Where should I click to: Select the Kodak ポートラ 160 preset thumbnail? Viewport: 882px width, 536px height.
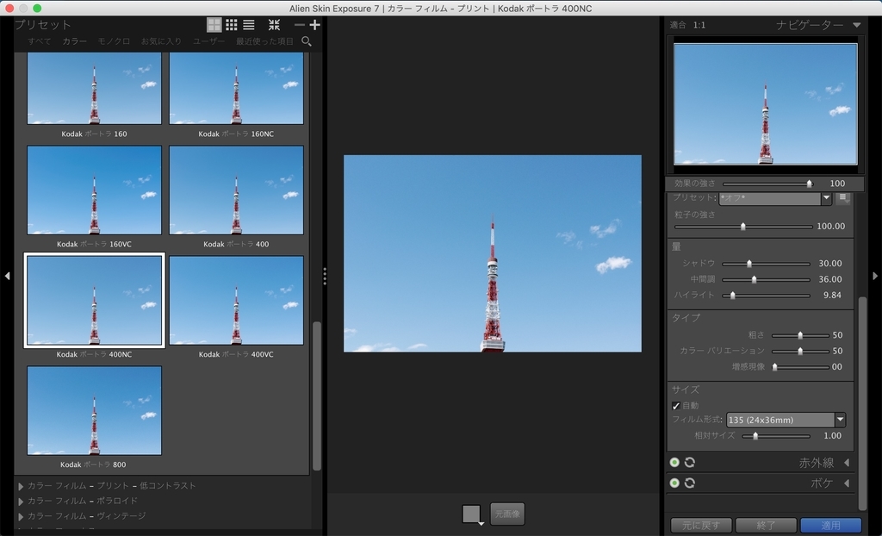(95, 89)
